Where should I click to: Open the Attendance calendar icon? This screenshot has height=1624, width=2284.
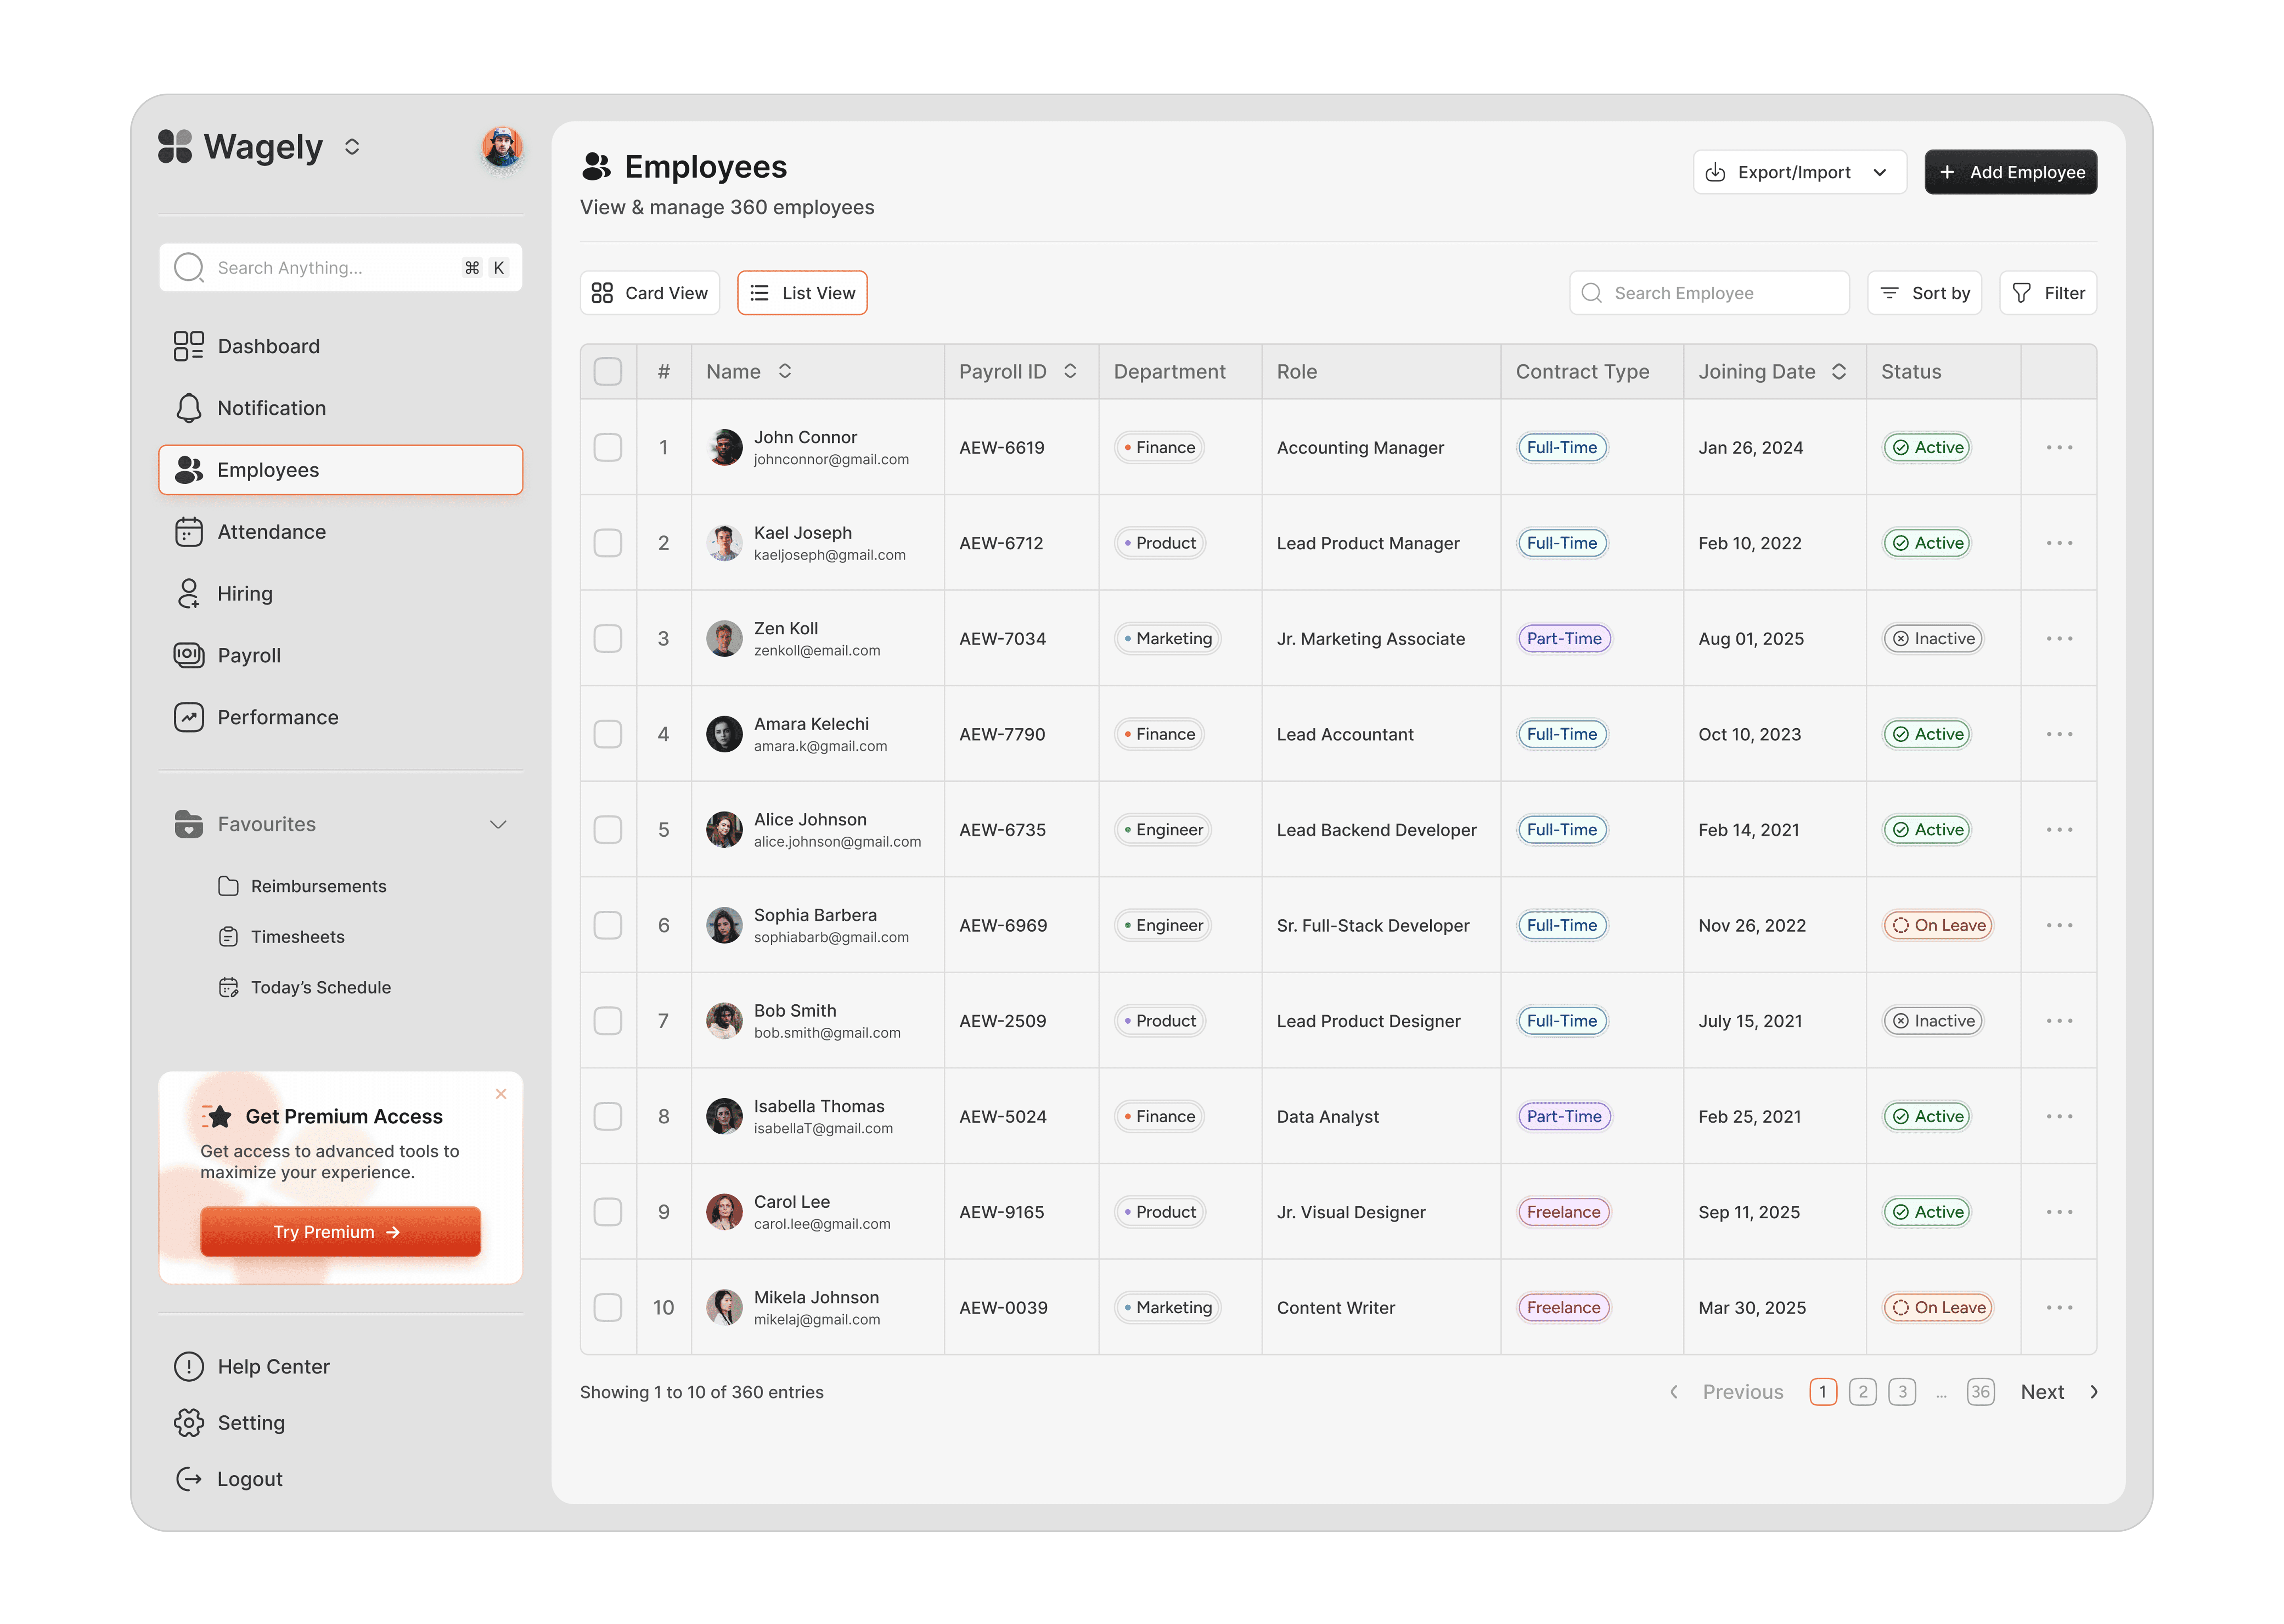pyautogui.click(x=188, y=532)
